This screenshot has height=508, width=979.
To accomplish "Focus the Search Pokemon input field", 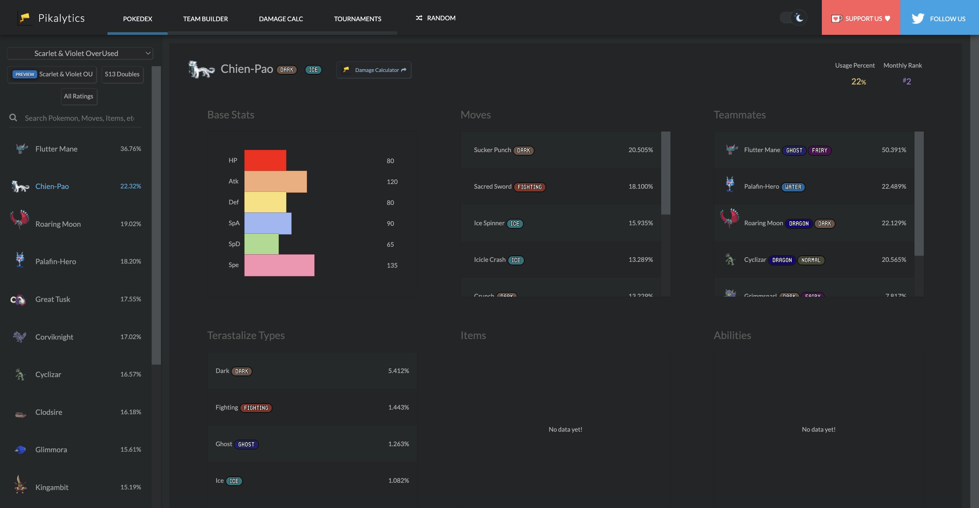I will coord(79,118).
